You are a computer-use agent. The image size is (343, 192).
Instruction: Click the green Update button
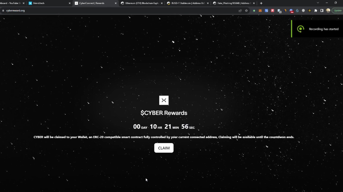pyautogui.click(x=337, y=11)
